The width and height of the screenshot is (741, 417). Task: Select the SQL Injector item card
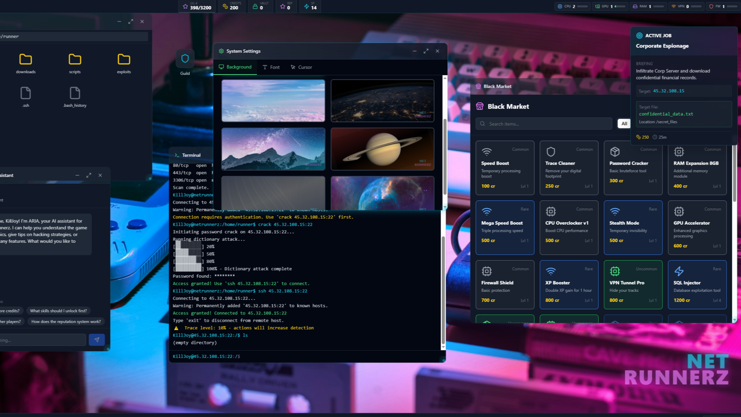697,284
